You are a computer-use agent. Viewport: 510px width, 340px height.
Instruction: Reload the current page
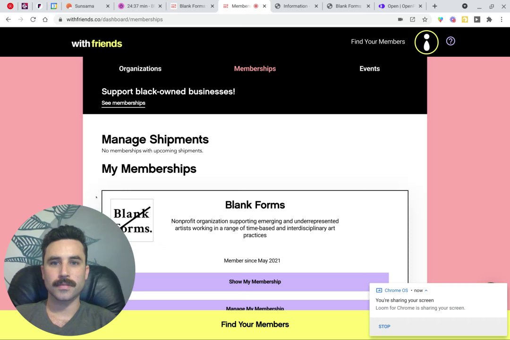[x=33, y=19]
